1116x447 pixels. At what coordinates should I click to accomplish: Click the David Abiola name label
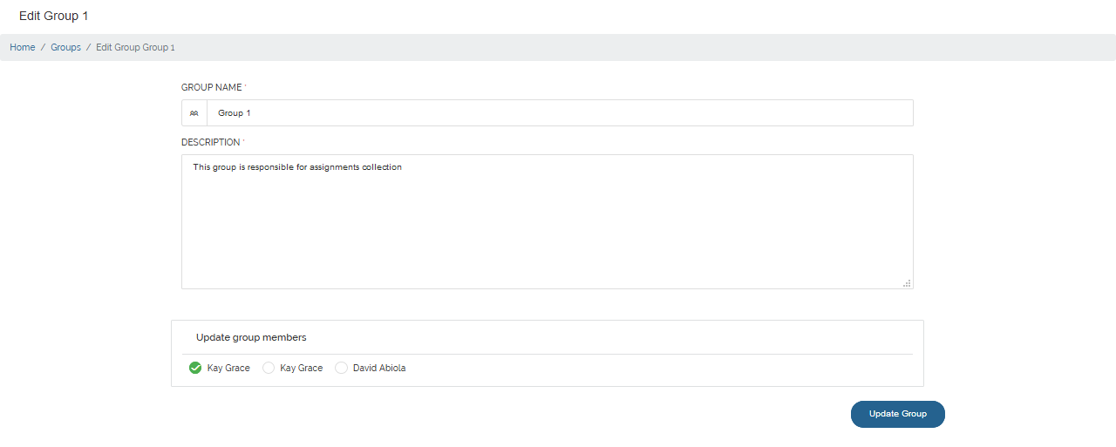tap(379, 368)
